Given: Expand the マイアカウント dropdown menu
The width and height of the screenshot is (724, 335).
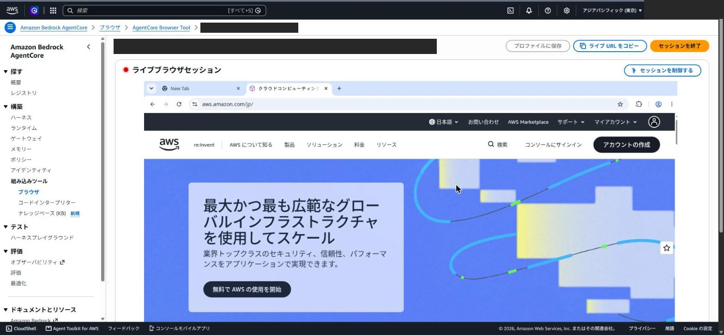Looking at the screenshot, I should pyautogui.click(x=615, y=122).
